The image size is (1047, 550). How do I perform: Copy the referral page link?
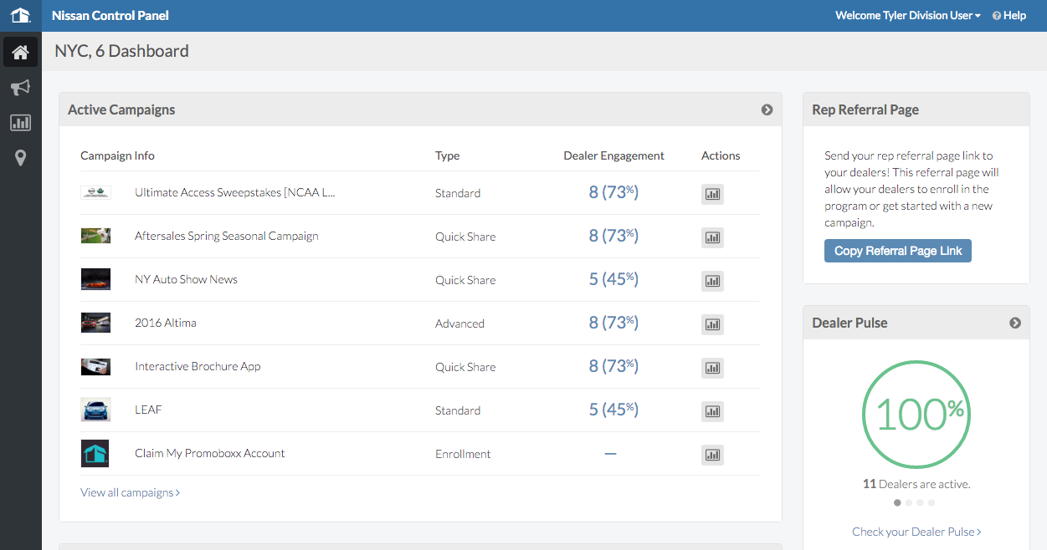(898, 251)
